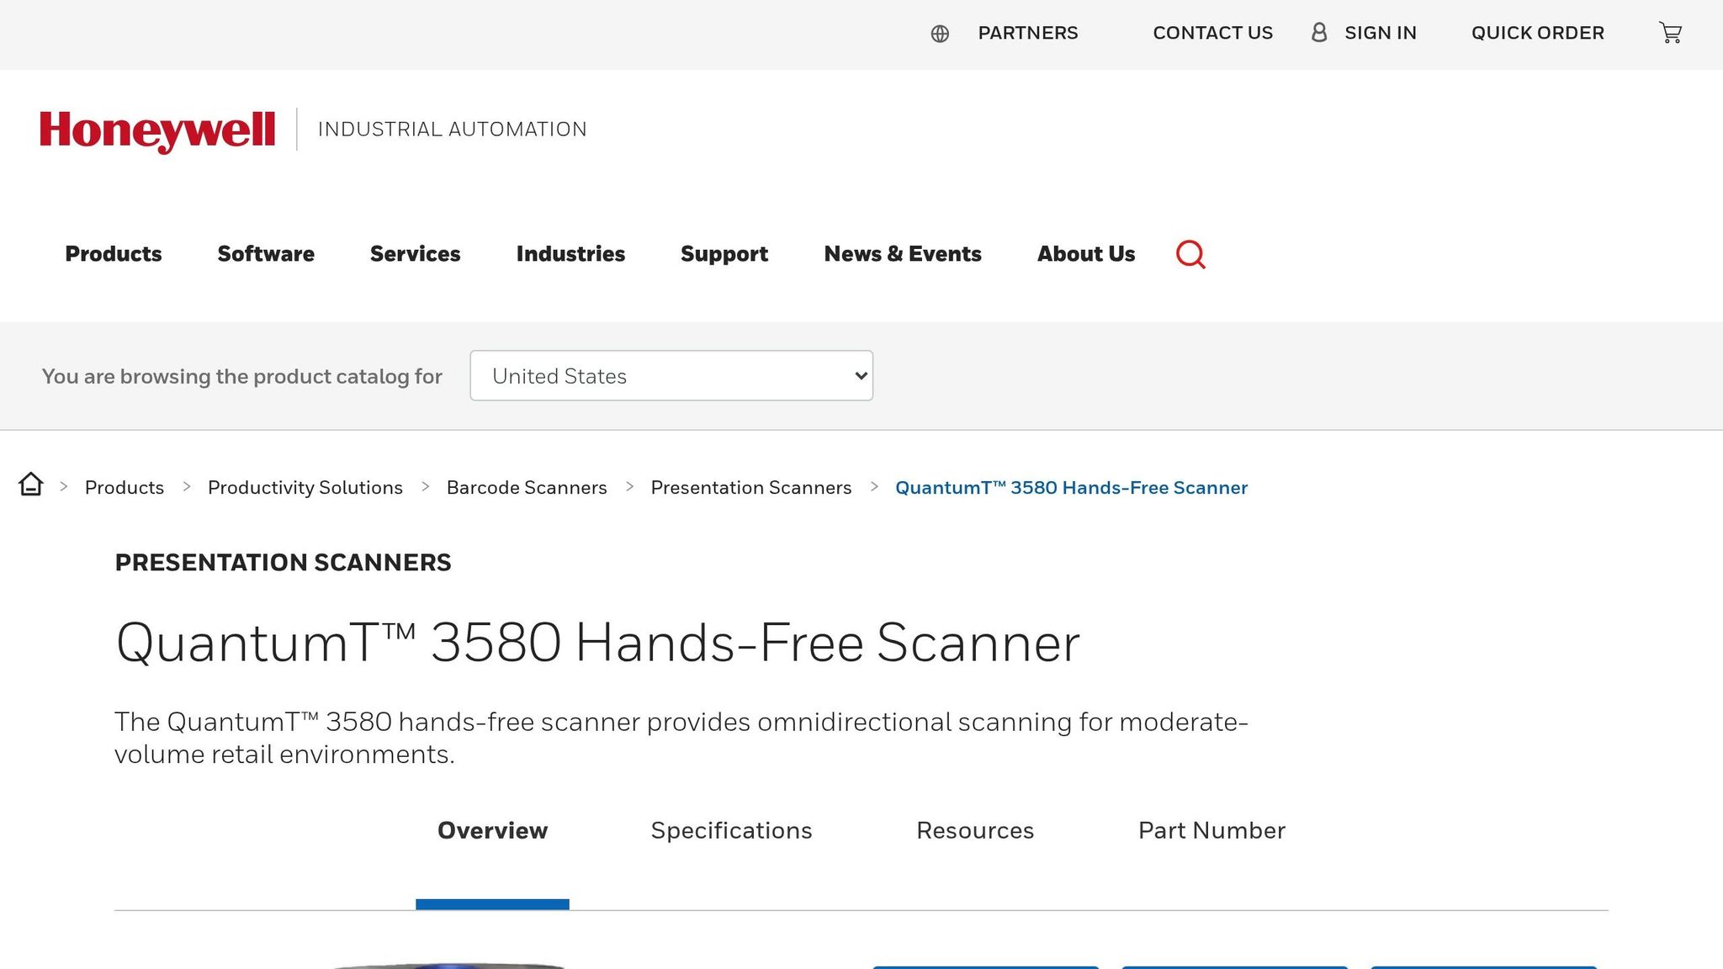Go to home via house icon

point(31,484)
